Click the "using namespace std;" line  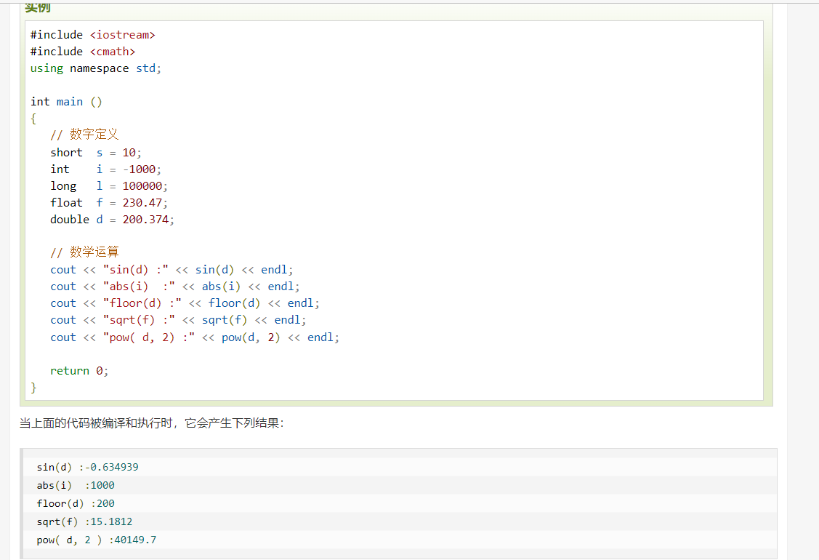95,68
